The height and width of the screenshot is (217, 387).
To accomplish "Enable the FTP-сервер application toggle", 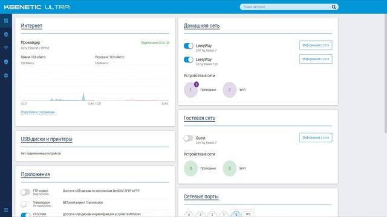I will pyautogui.click(x=25, y=192).
